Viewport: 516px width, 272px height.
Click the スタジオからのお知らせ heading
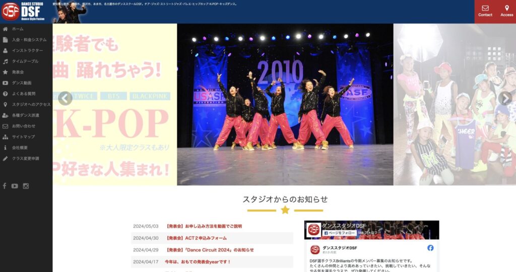click(285, 199)
